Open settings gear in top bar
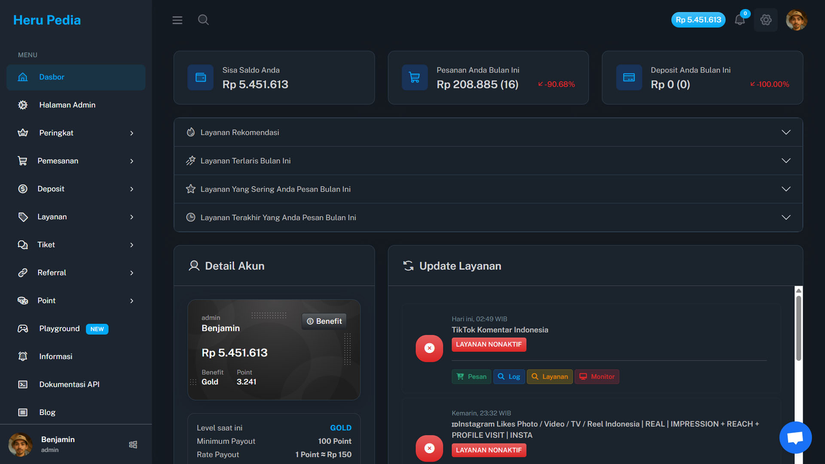The height and width of the screenshot is (464, 825). click(766, 20)
